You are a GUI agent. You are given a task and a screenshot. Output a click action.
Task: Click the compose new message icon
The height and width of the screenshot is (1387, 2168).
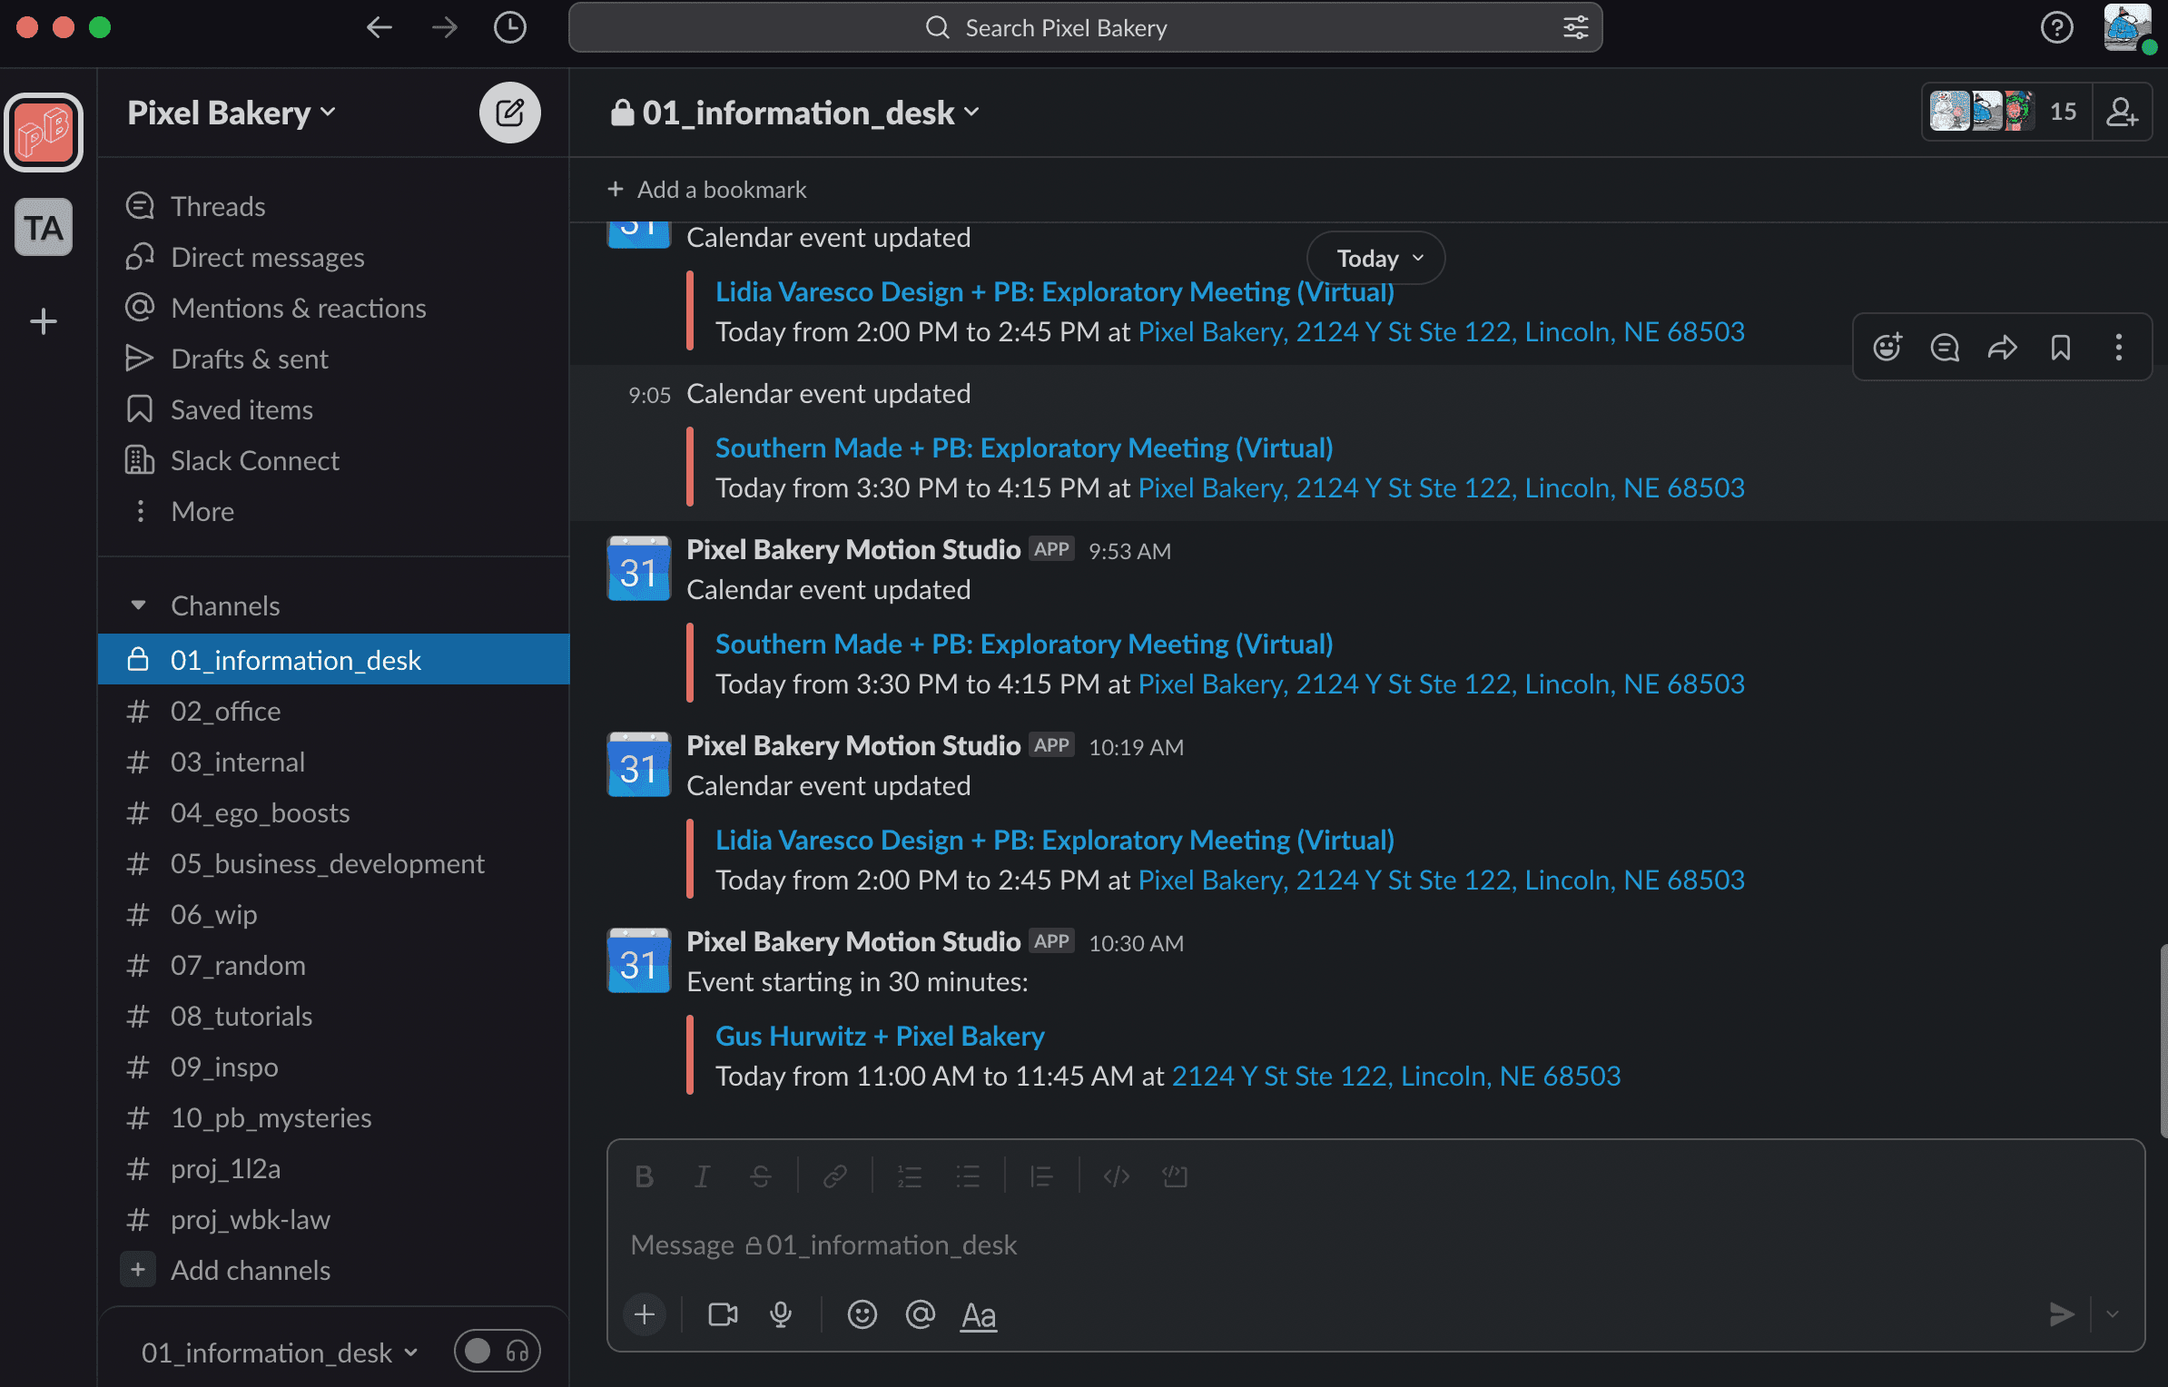pyautogui.click(x=509, y=113)
